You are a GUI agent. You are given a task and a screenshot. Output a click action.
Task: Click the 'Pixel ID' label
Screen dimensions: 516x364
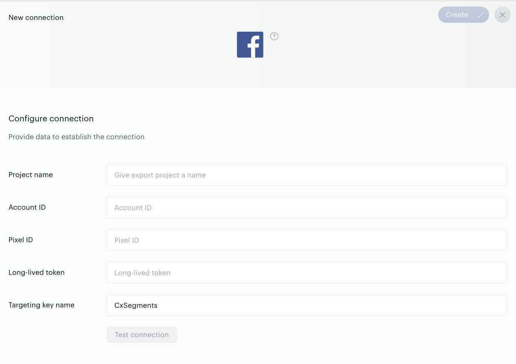click(21, 240)
